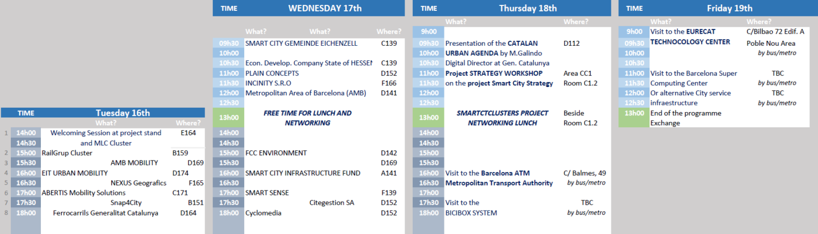
Task: Click the Ferrocarrils Generalitat Catalunya cell
Action: 106,213
